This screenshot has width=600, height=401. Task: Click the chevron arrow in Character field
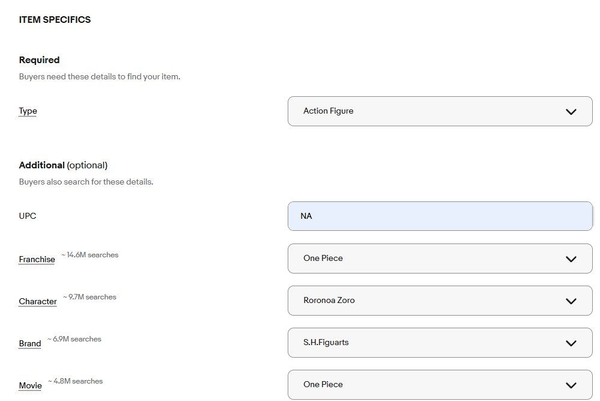[x=571, y=301]
